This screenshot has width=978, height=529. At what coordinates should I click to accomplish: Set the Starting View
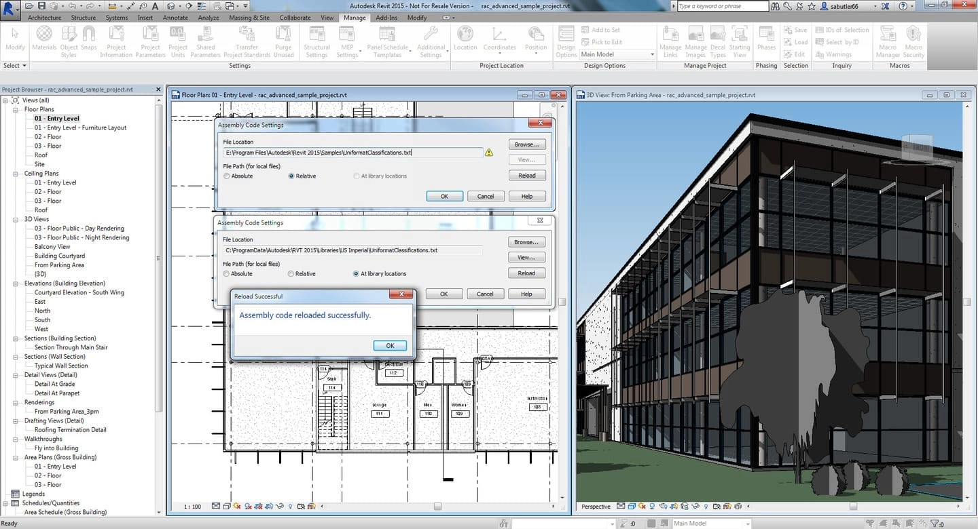740,40
